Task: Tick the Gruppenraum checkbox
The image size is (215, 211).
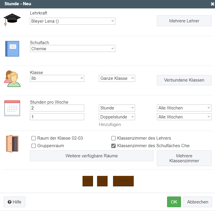Action: point(33,146)
